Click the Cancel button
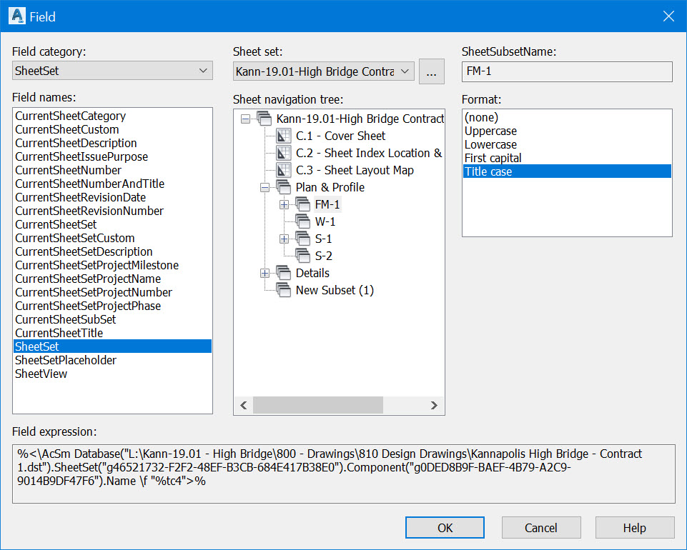 point(541,528)
